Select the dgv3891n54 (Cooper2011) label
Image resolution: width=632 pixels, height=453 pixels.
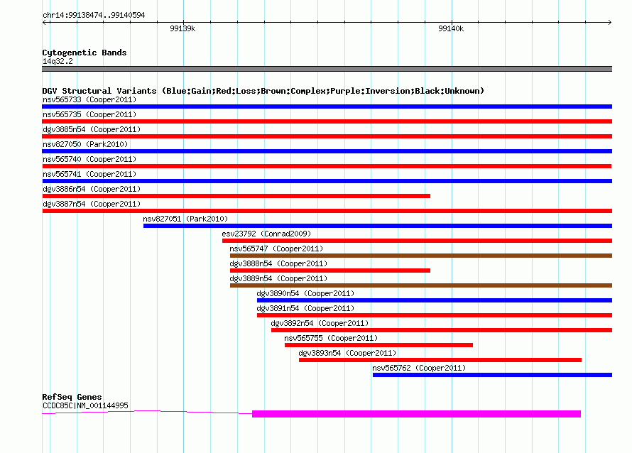tap(305, 308)
